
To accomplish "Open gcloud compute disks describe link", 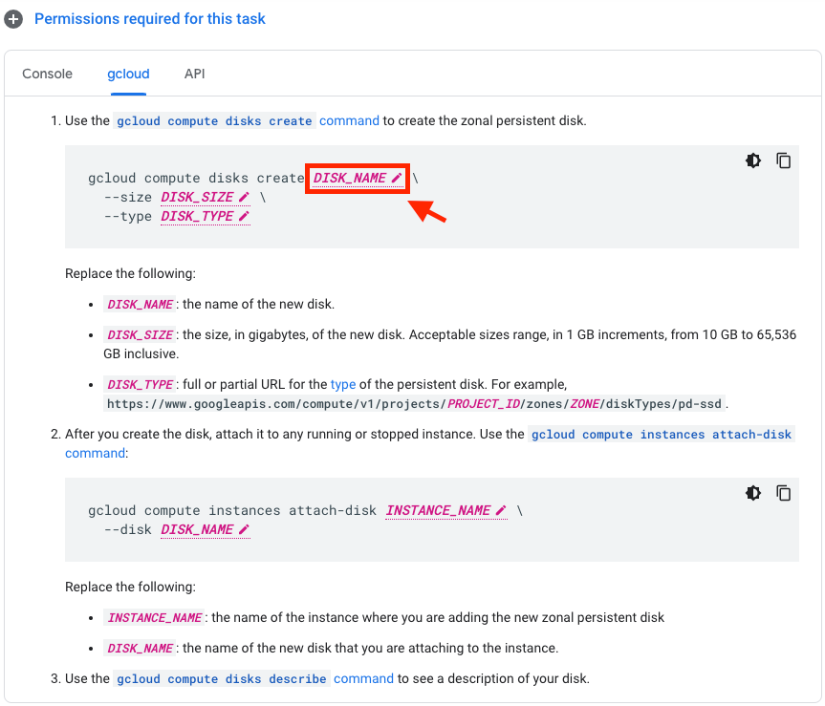I will click(222, 678).
